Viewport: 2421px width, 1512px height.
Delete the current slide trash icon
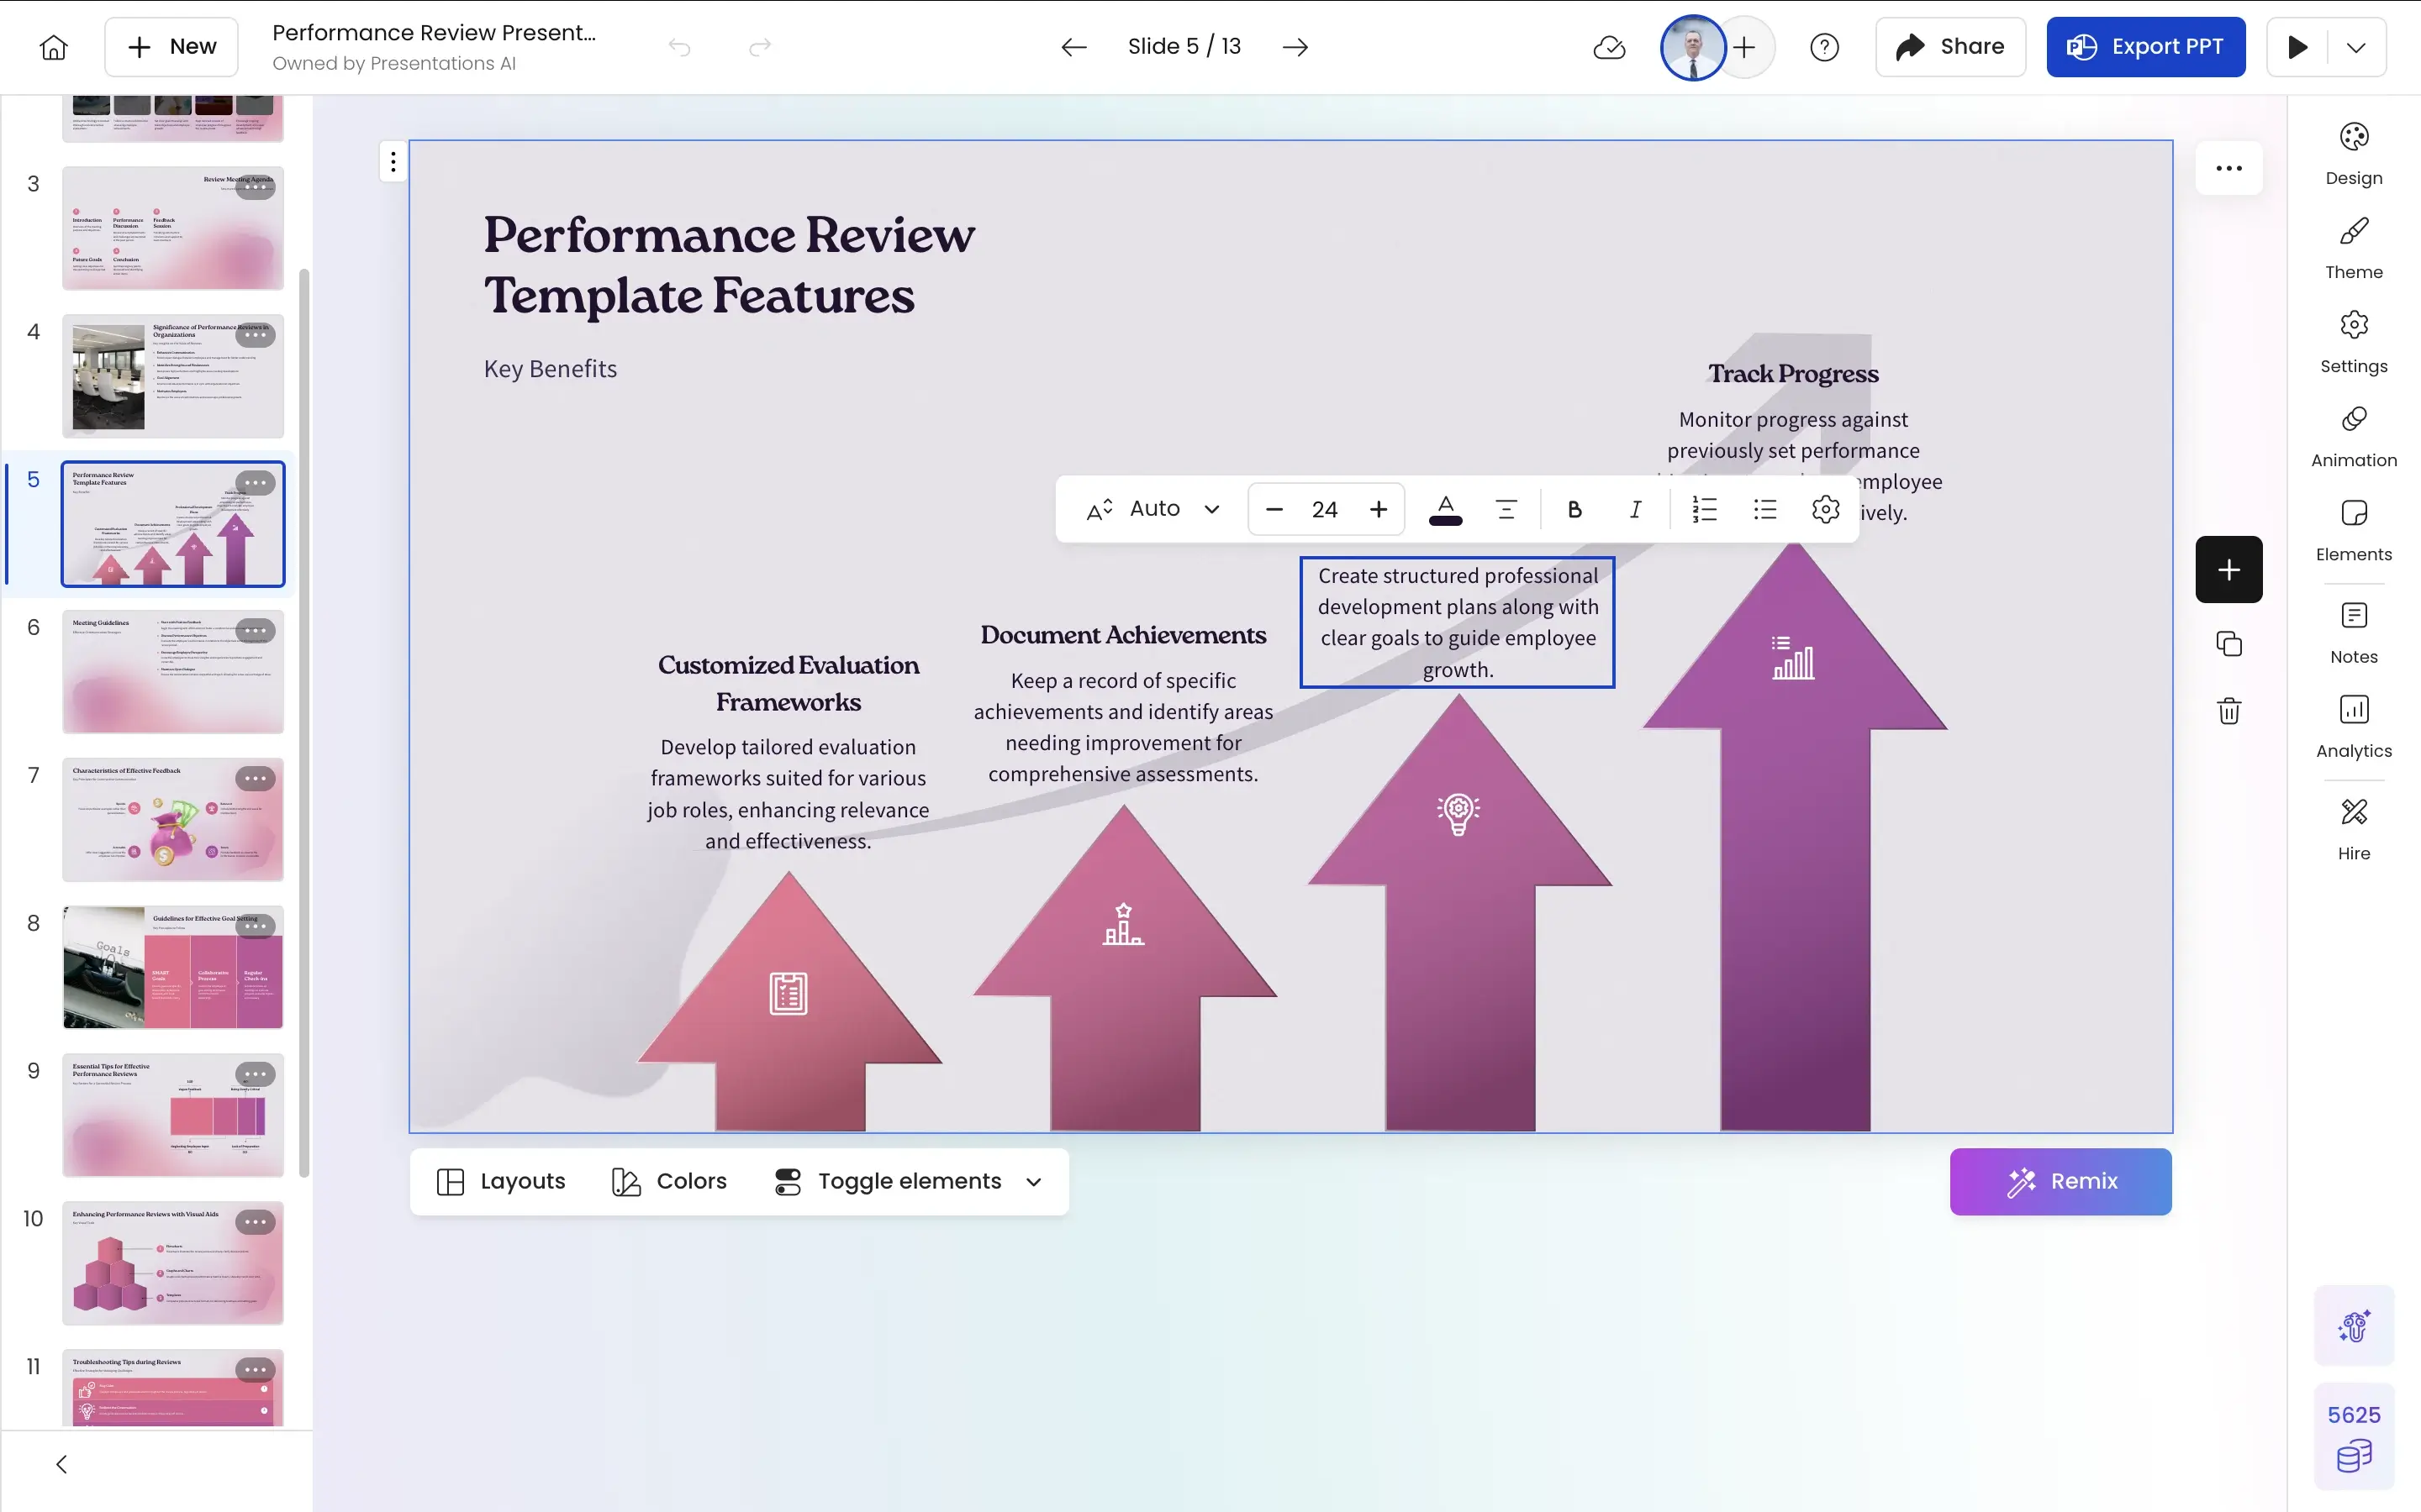(x=2229, y=711)
